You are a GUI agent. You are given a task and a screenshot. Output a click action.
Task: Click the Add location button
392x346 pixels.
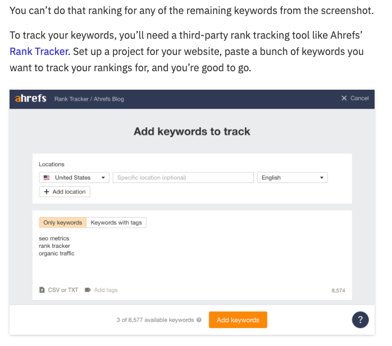coord(65,192)
